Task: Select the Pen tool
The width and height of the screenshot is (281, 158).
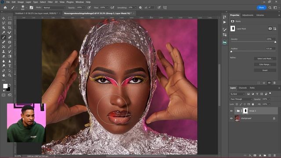Action: [4, 71]
